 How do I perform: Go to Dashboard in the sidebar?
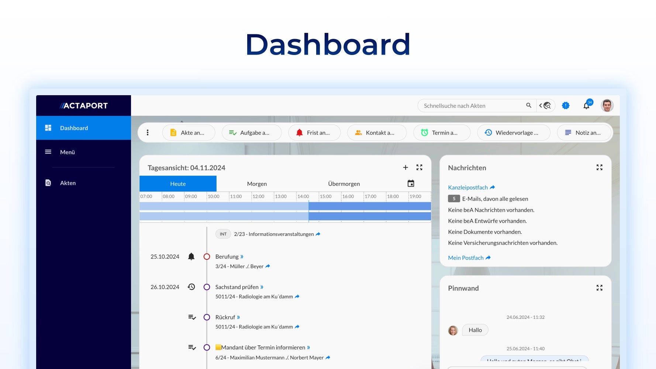pyautogui.click(x=83, y=128)
